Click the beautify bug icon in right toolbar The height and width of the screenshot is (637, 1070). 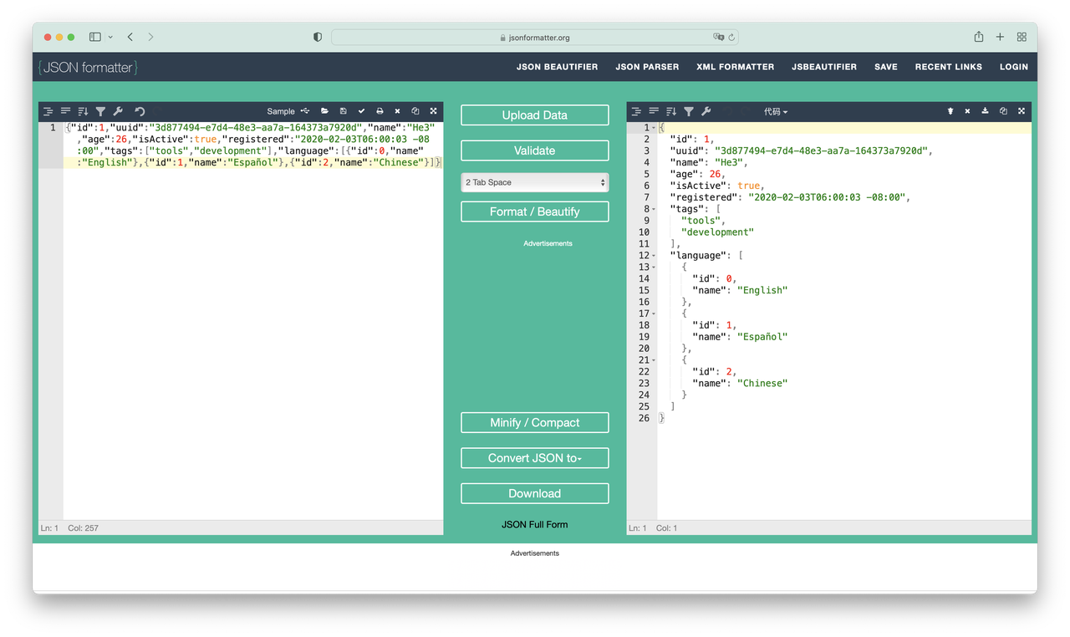click(950, 111)
